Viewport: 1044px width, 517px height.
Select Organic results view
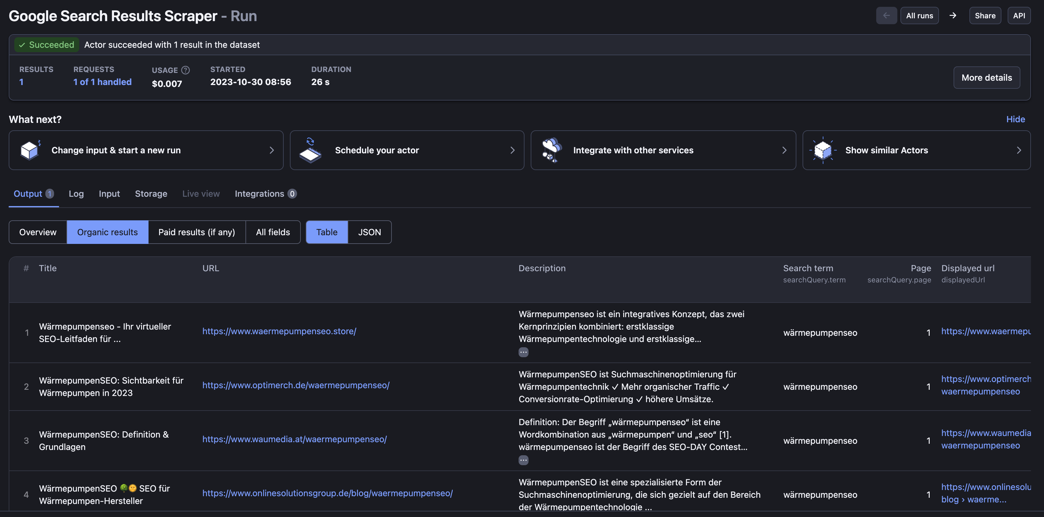108,232
